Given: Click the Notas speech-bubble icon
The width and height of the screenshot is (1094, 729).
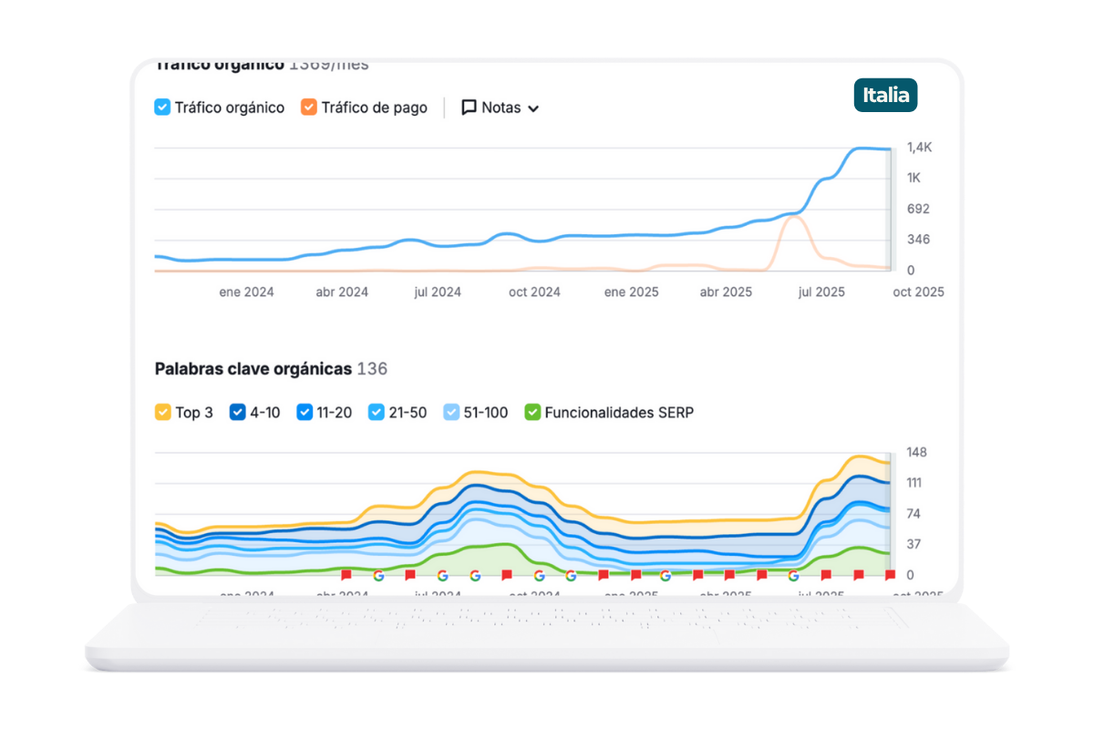Looking at the screenshot, I should click(469, 107).
